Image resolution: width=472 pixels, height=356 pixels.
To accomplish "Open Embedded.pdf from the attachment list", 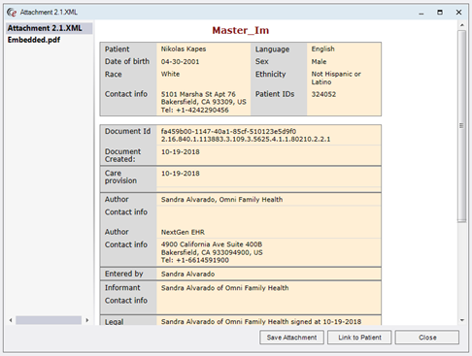I will coord(34,40).
